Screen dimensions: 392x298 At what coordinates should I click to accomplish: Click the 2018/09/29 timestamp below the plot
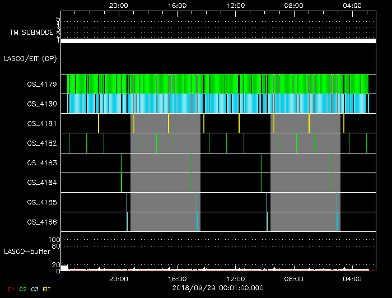pyautogui.click(x=218, y=288)
